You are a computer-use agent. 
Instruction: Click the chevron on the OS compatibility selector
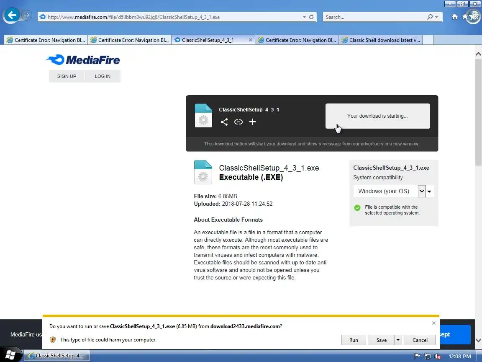click(422, 191)
